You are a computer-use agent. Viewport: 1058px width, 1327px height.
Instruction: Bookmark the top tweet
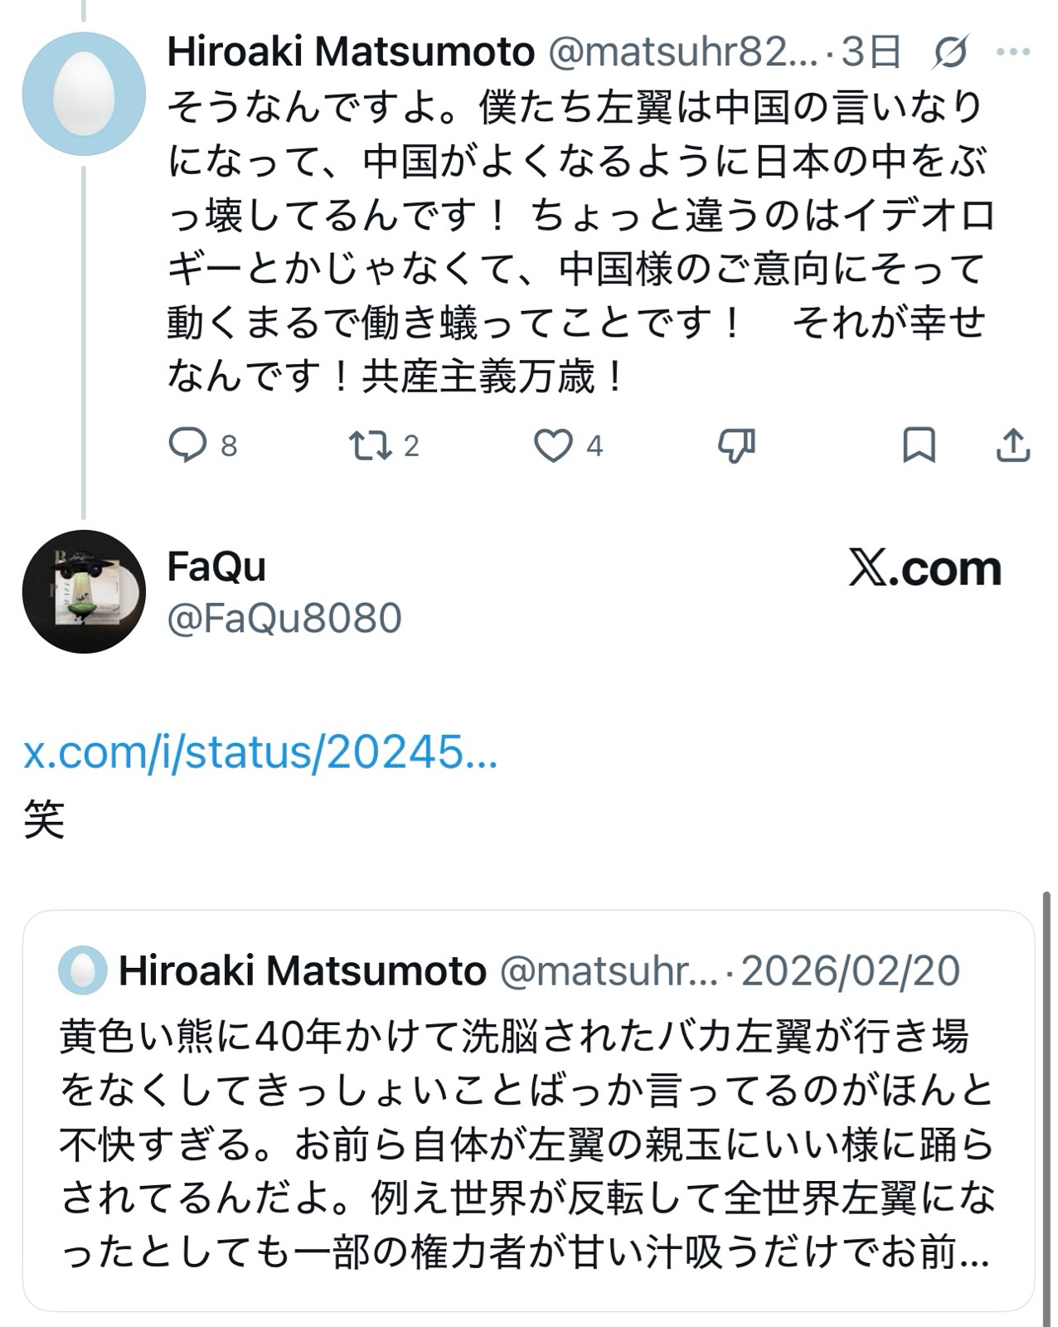[919, 445]
